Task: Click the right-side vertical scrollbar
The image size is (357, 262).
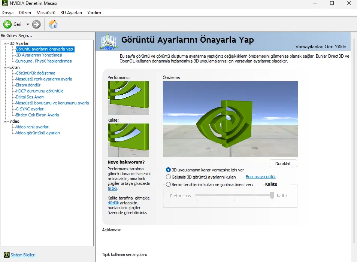Action: click(354, 141)
